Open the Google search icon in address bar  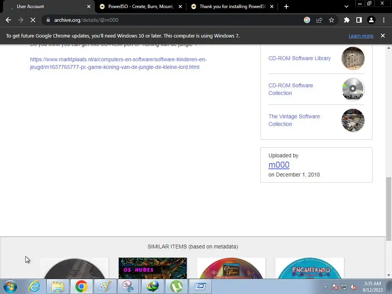[307, 20]
